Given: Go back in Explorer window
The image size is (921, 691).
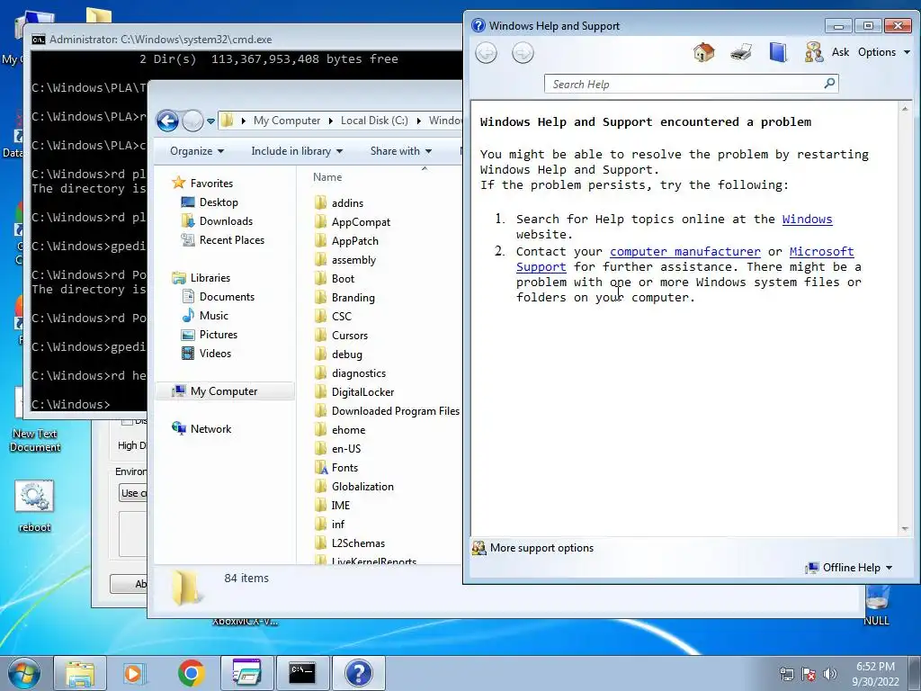Looking at the screenshot, I should (167, 121).
